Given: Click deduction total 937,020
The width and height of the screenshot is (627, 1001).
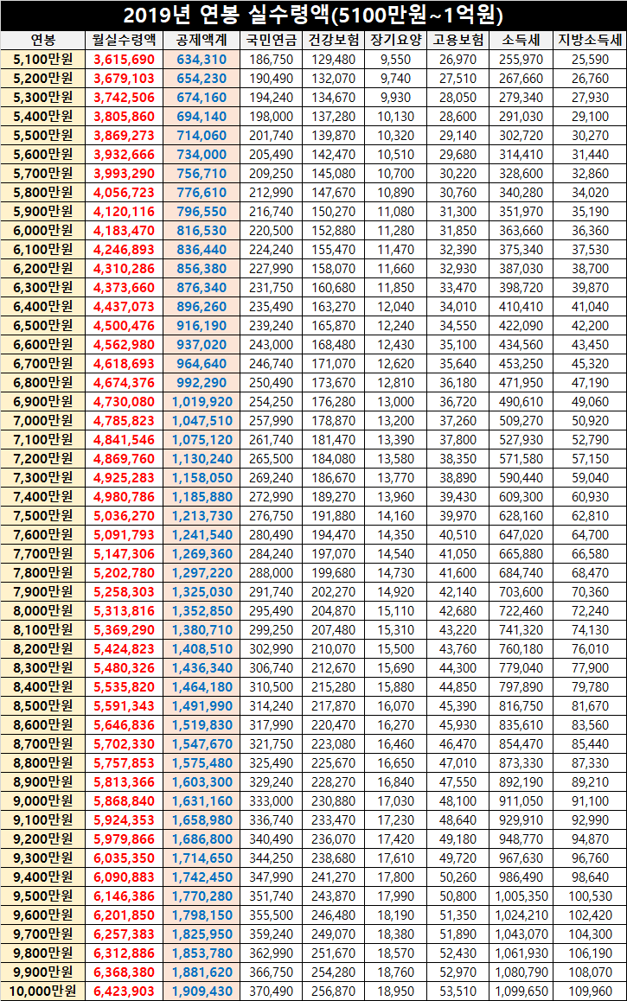Looking at the screenshot, I should pos(202,345).
